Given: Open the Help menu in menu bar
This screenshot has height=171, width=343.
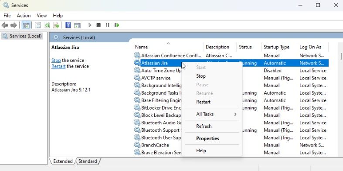Looking at the screenshot, I should pyautogui.click(x=58, y=16).
